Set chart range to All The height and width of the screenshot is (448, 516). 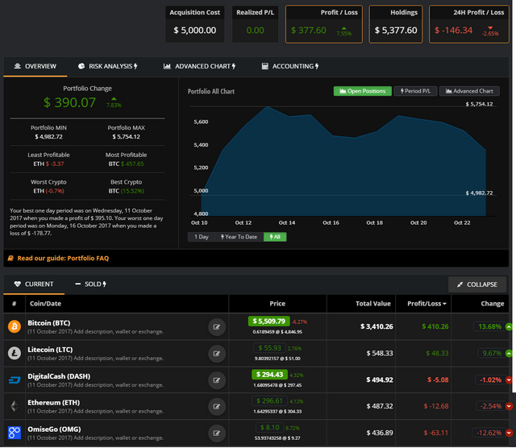[275, 237]
